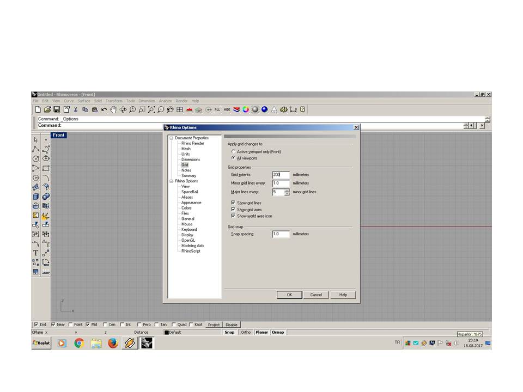Screen dimensions: 523x392
Task: Select the Polygon tool
Action: tap(36, 177)
